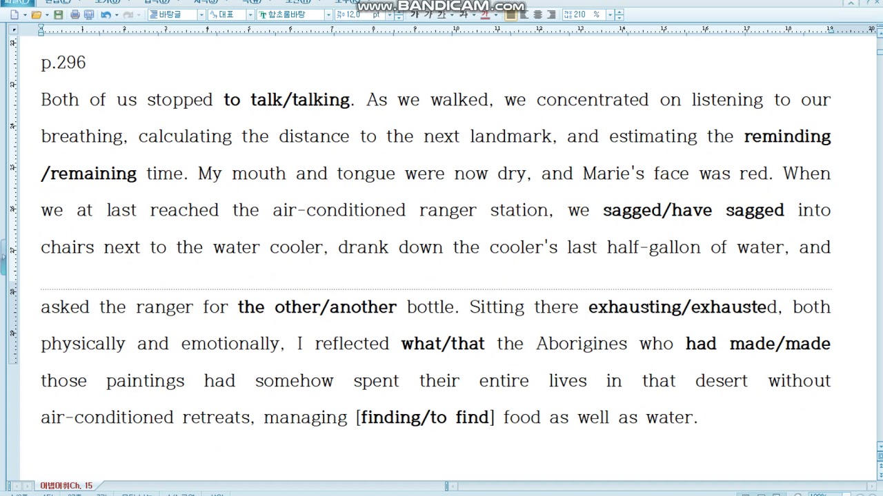
Task: Click the Undo arrow icon
Action: 106,14
